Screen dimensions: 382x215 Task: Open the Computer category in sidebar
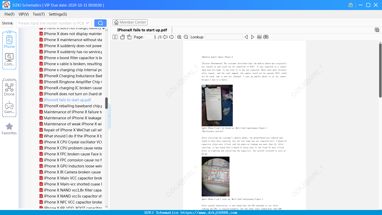click(x=9, y=59)
